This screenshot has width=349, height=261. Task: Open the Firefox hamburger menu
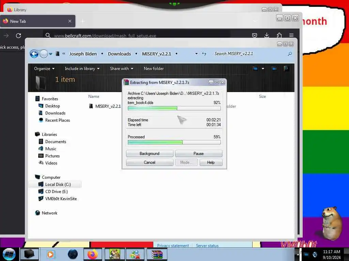pos(291,35)
